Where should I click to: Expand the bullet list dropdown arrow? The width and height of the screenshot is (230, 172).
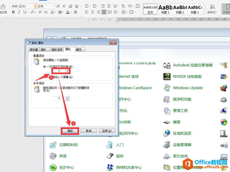tap(90, 6)
